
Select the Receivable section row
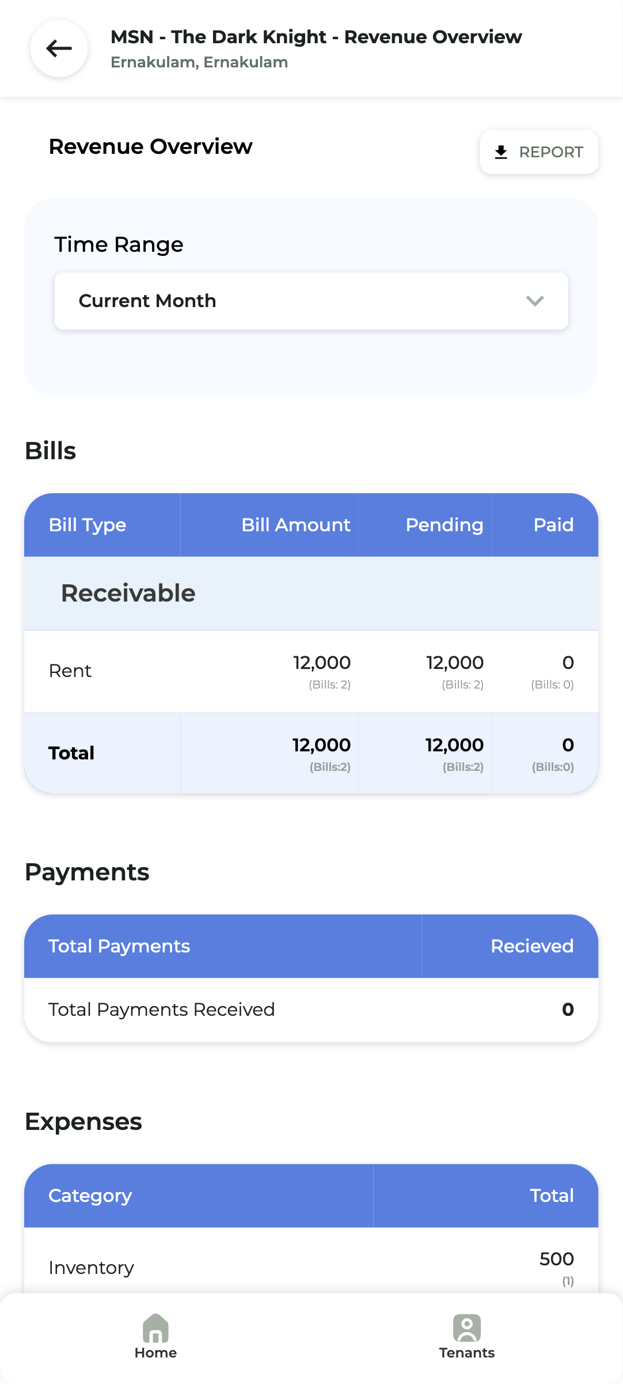(311, 593)
